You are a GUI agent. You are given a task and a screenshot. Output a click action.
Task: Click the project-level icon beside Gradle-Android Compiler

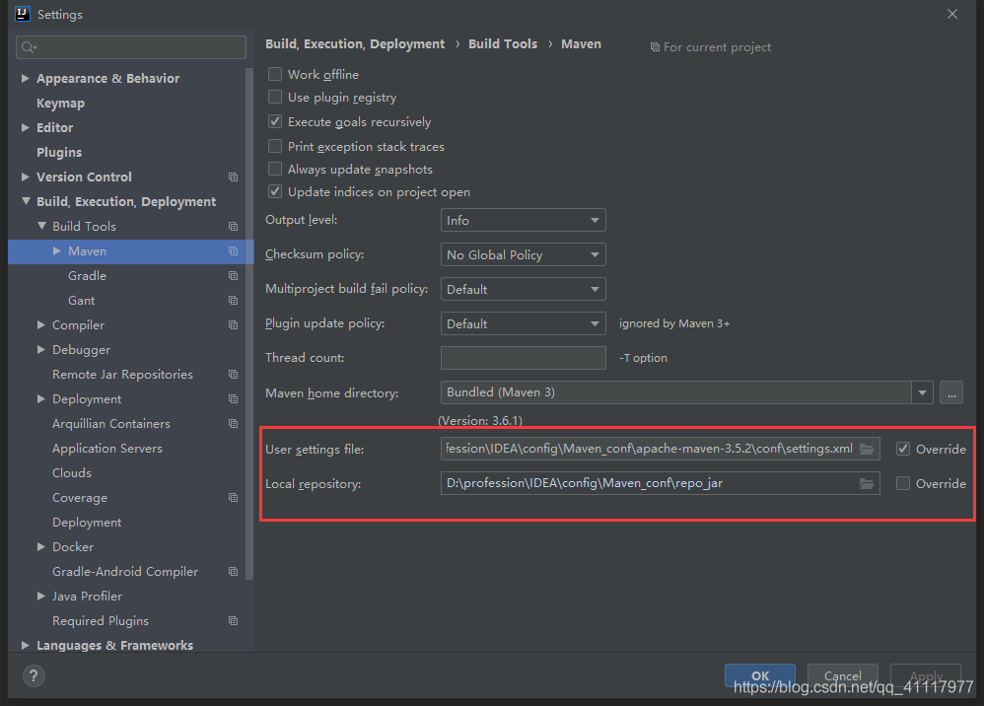click(x=233, y=572)
